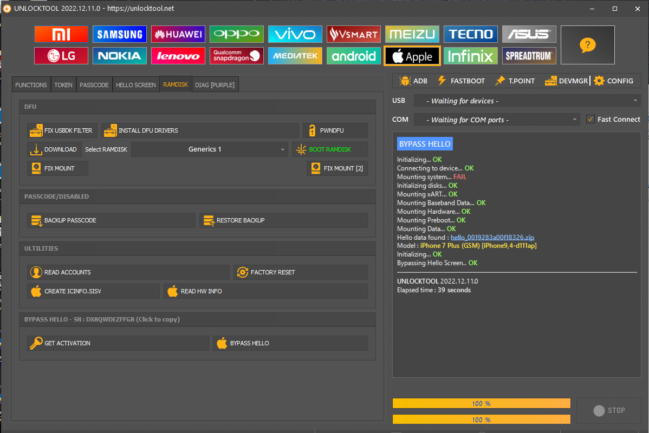This screenshot has height=433, width=649.
Task: Choose the Tecno brand tile
Action: click(471, 34)
